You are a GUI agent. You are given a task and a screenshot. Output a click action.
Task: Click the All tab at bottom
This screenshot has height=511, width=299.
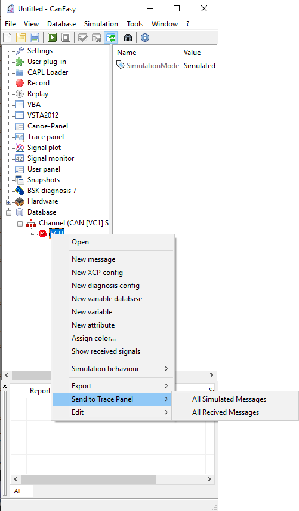[x=17, y=491]
